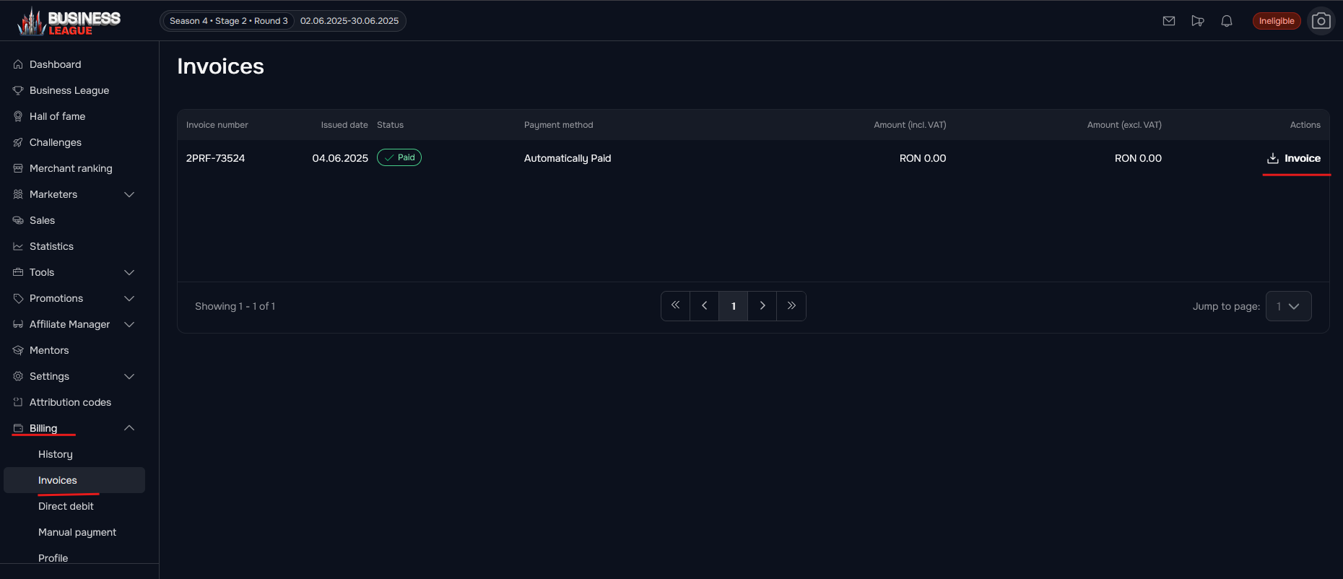Go to the first page of invoices
This screenshot has width=1343, height=579.
675,306
